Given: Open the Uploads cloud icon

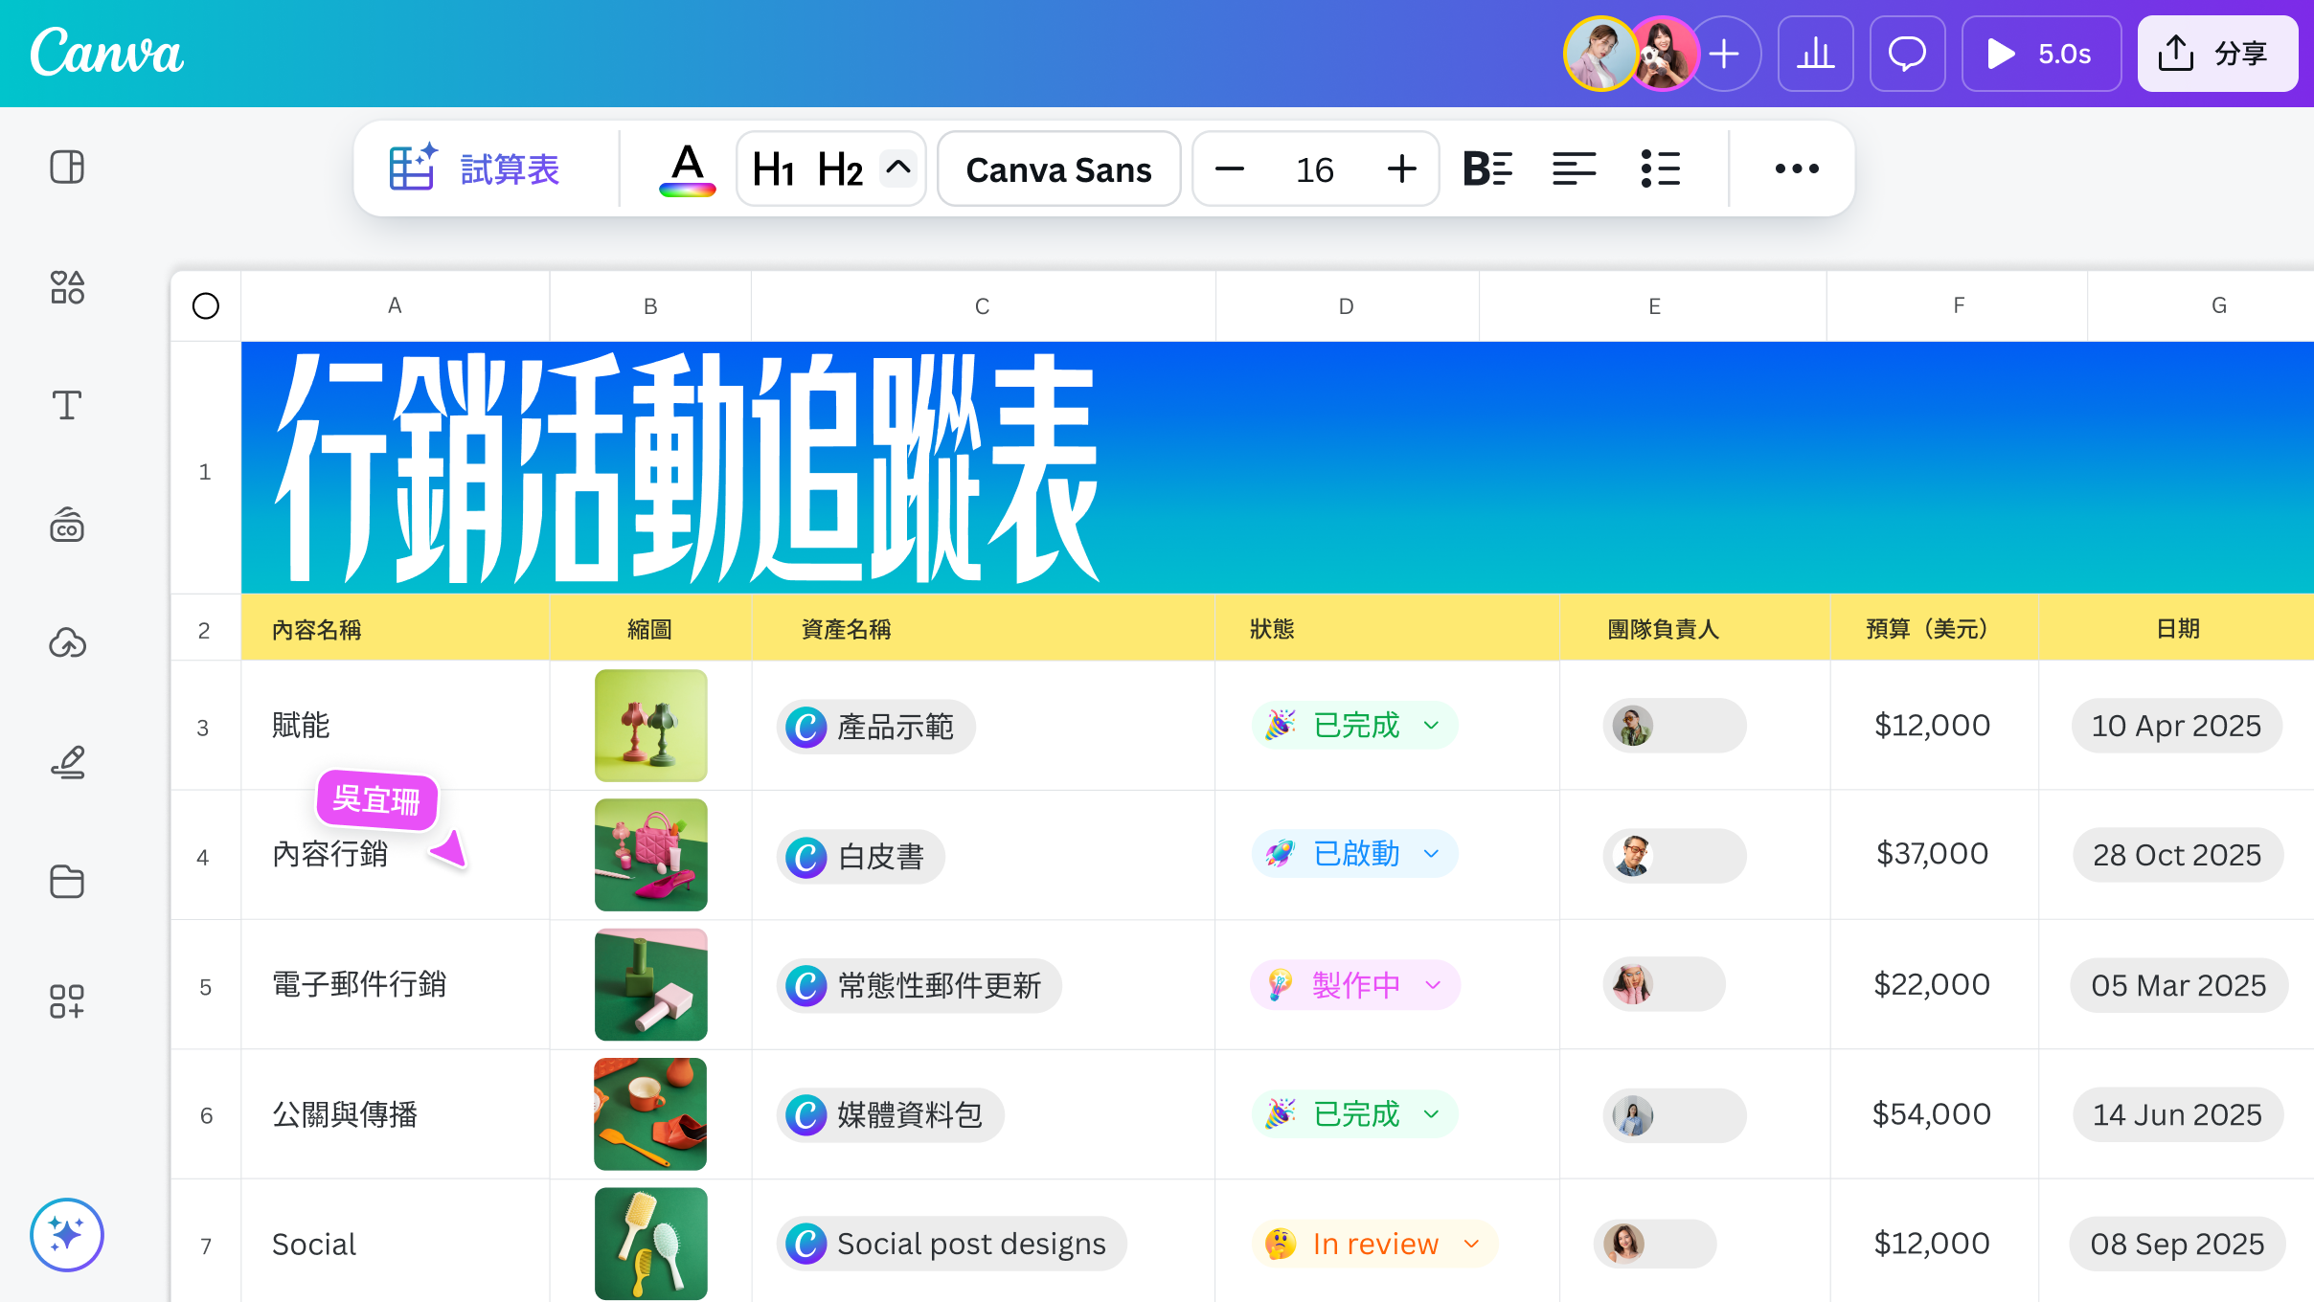Looking at the screenshot, I should pos(67,643).
